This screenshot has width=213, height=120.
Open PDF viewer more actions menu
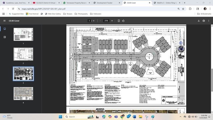coord(209,21)
